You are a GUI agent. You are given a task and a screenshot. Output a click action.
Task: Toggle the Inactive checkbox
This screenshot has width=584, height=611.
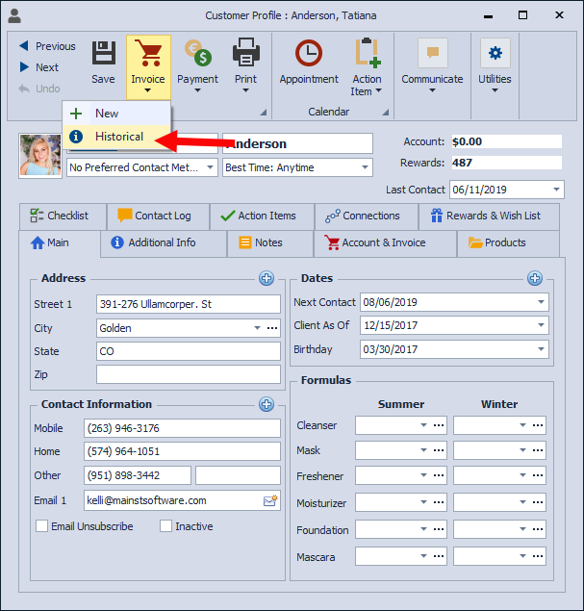click(x=166, y=526)
